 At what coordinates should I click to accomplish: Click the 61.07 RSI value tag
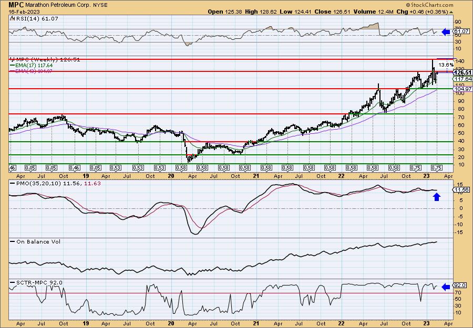461,31
